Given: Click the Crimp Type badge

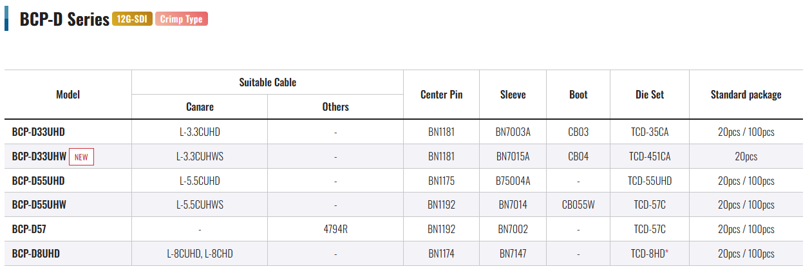Looking at the screenshot, I should click(x=181, y=19).
